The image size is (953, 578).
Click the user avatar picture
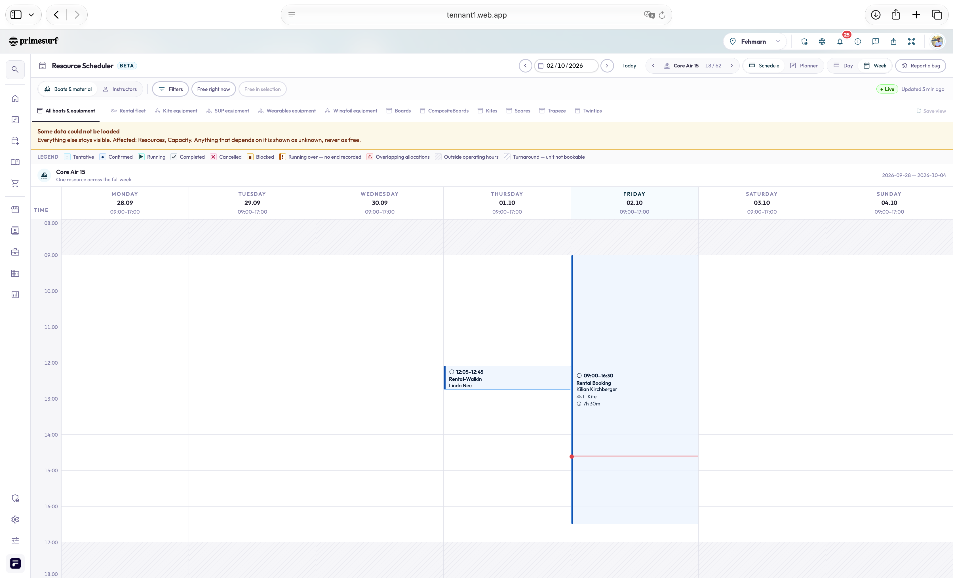[x=937, y=41]
